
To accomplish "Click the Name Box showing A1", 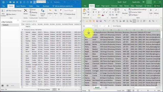I will 88,26.
